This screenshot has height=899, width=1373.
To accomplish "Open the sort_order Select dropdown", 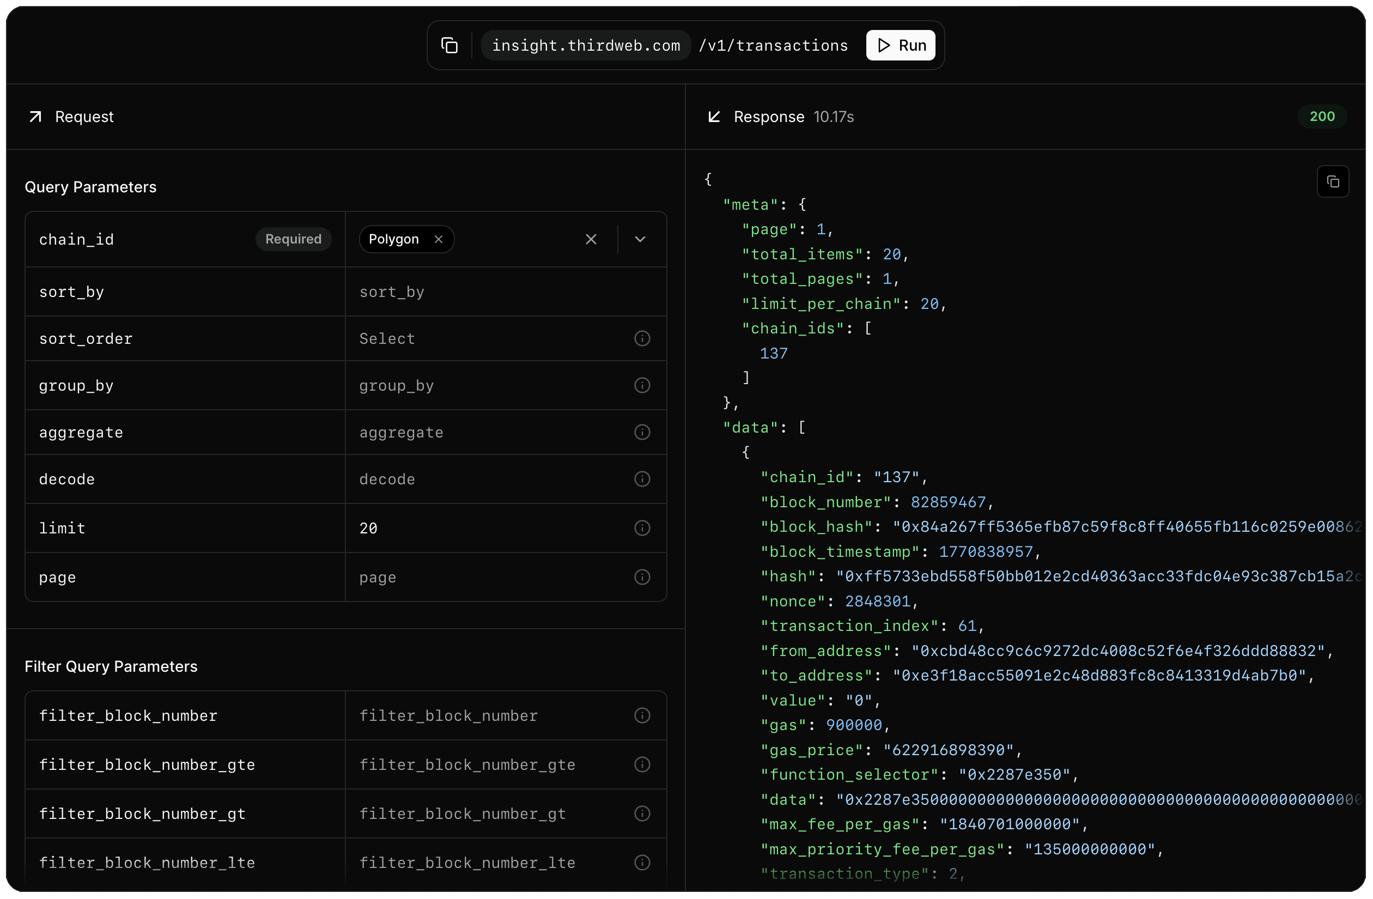I will tap(490, 339).
